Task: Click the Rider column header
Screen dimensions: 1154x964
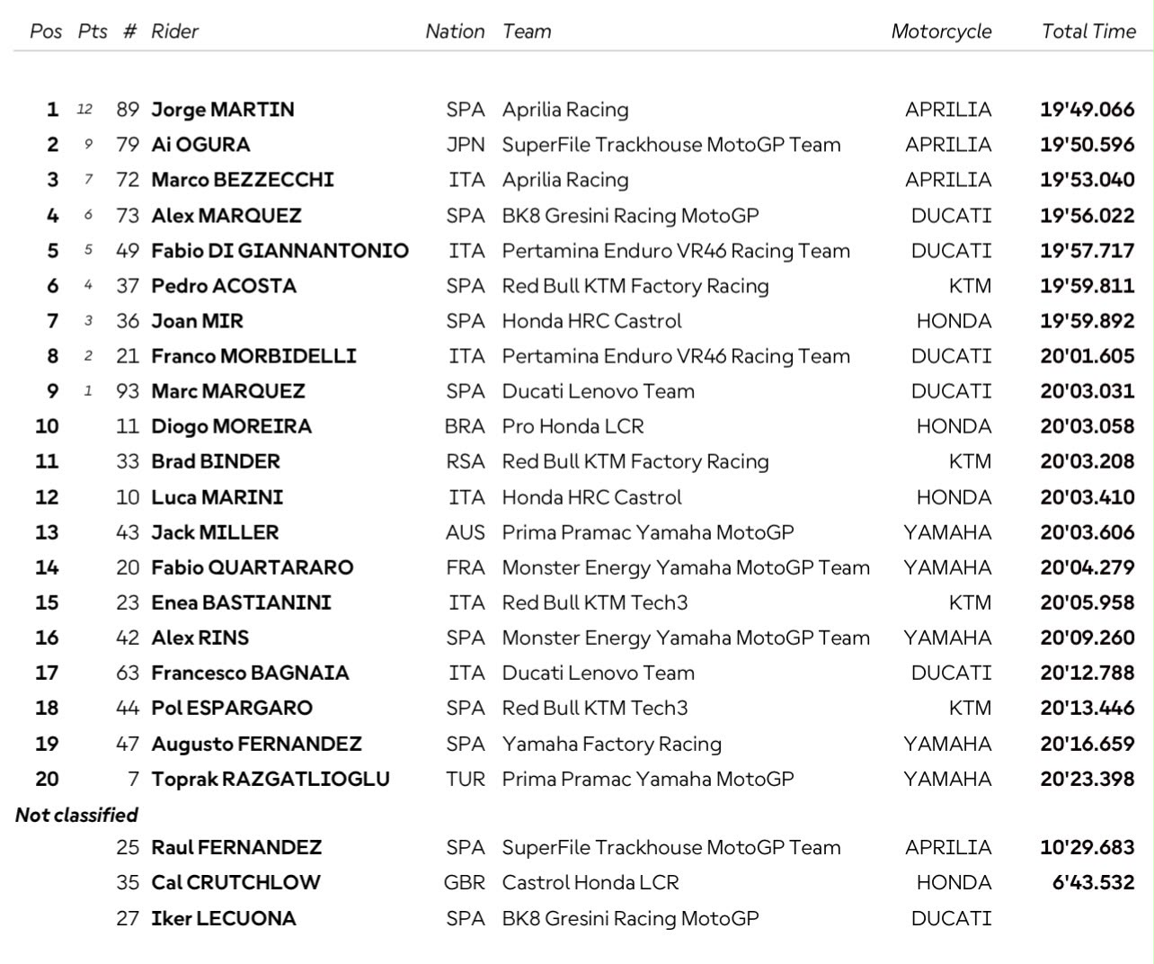Action: 174,31
